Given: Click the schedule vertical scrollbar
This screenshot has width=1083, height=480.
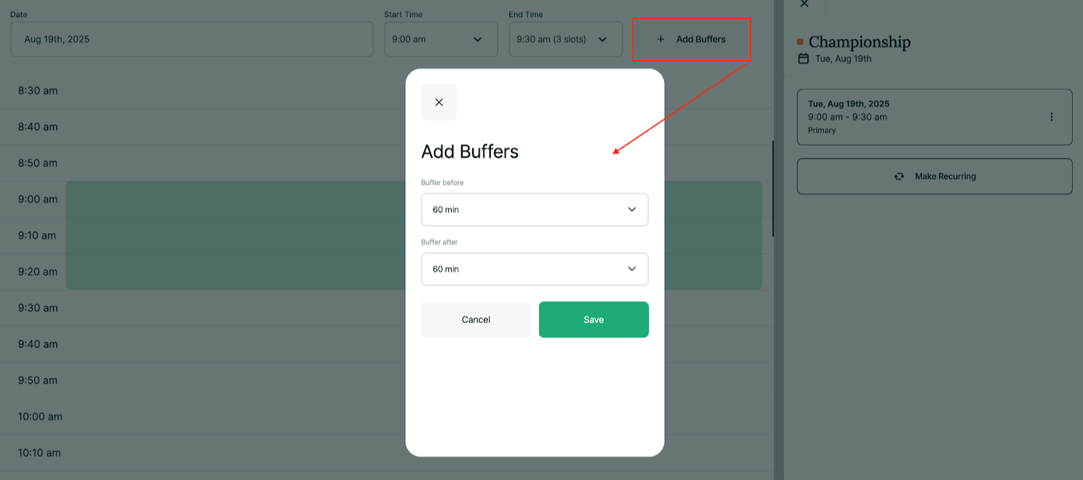Looking at the screenshot, I should (x=773, y=189).
